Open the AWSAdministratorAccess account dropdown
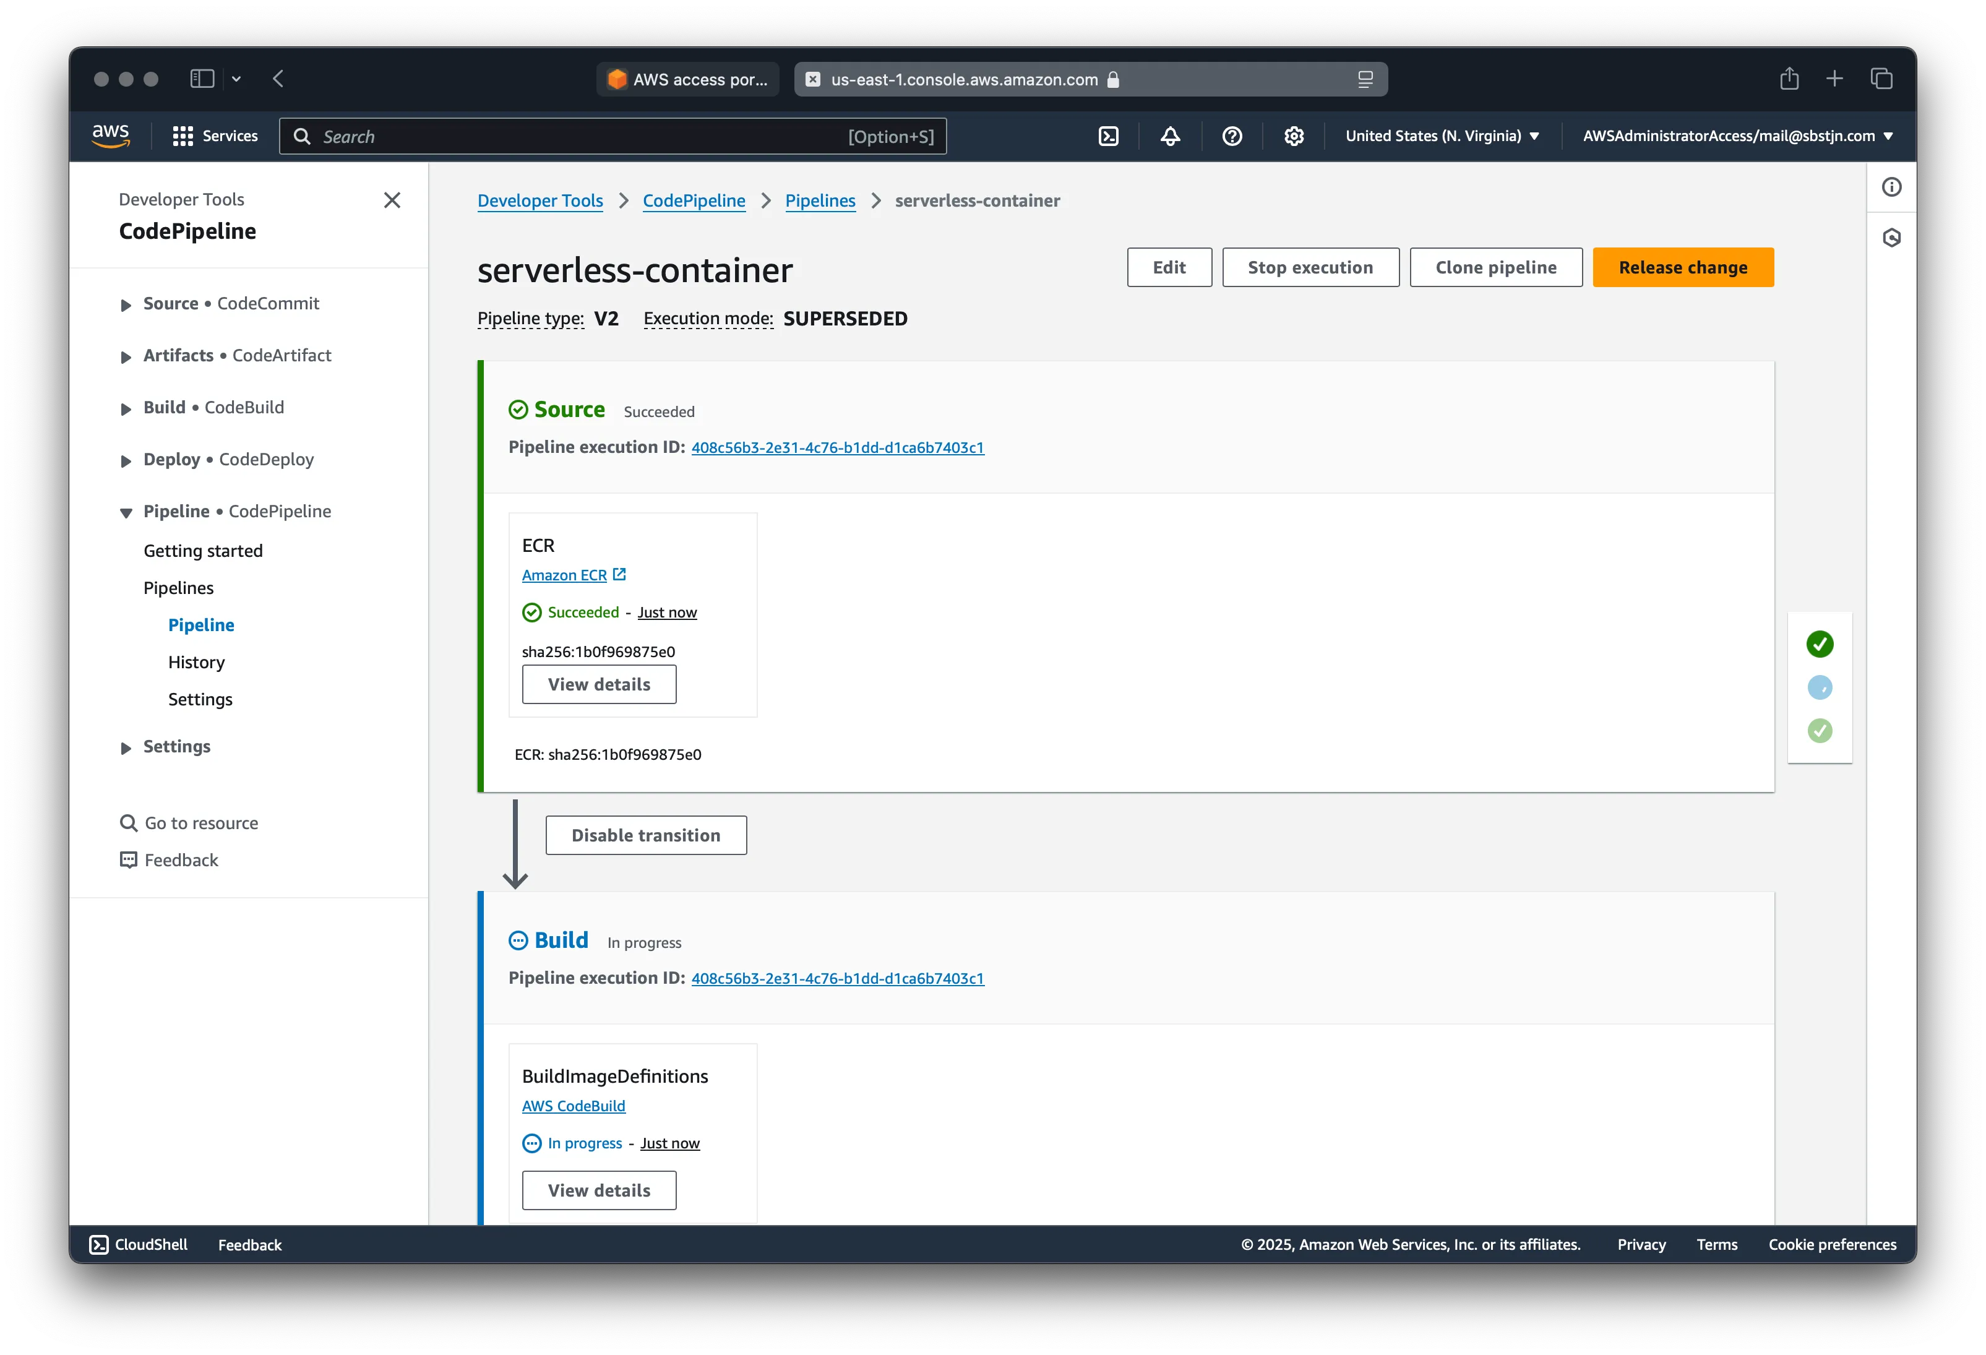This screenshot has height=1355, width=1986. (1738, 136)
